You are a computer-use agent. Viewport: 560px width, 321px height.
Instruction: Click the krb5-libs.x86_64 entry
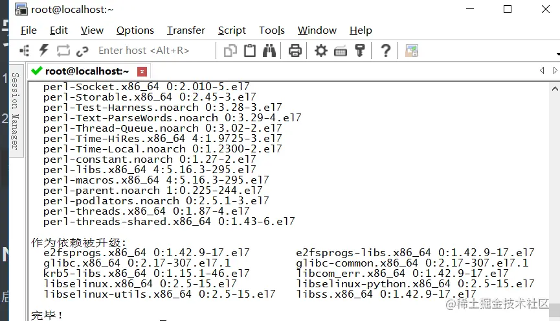146,274
